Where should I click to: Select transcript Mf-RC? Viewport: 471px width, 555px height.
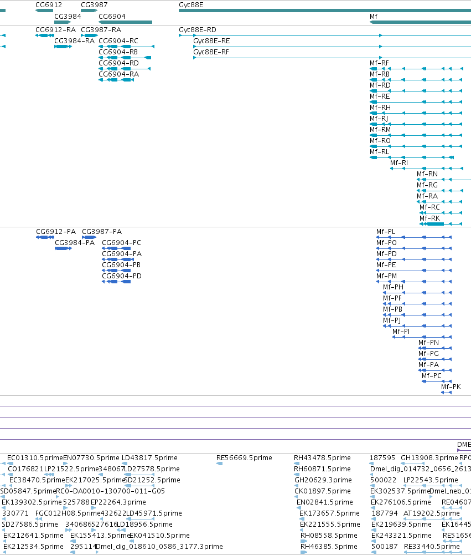(429, 207)
